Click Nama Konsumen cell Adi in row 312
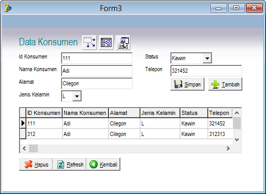The image size is (266, 194). tap(85, 134)
